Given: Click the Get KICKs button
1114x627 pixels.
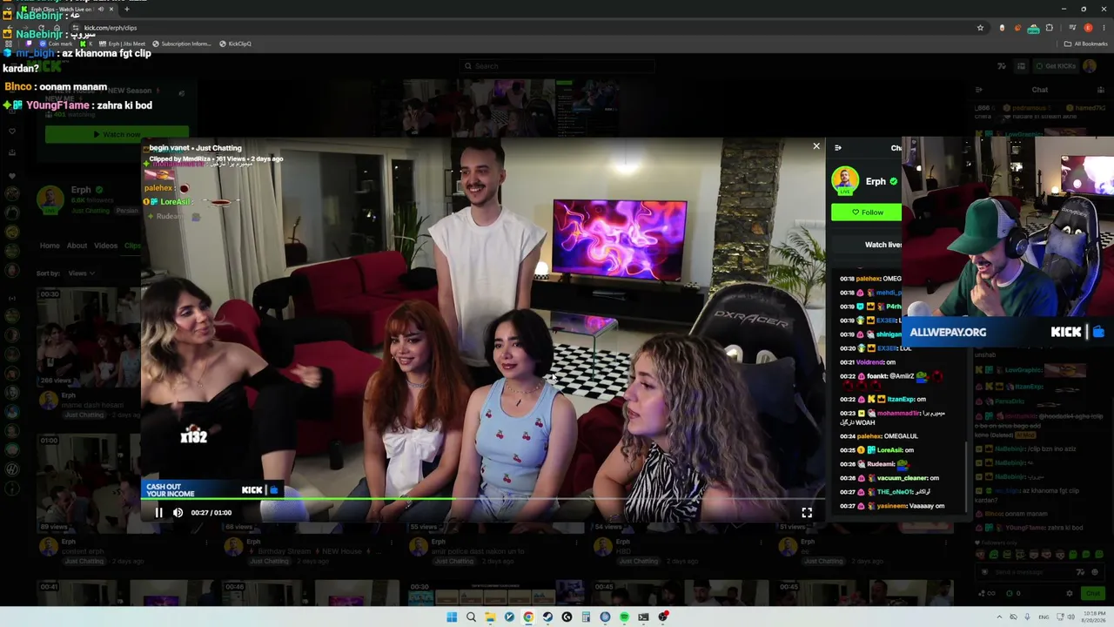Looking at the screenshot, I should point(1056,66).
